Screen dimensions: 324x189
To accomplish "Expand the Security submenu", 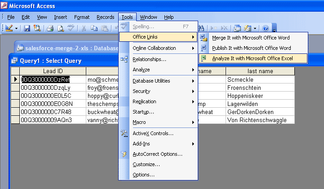I will (x=158, y=91).
